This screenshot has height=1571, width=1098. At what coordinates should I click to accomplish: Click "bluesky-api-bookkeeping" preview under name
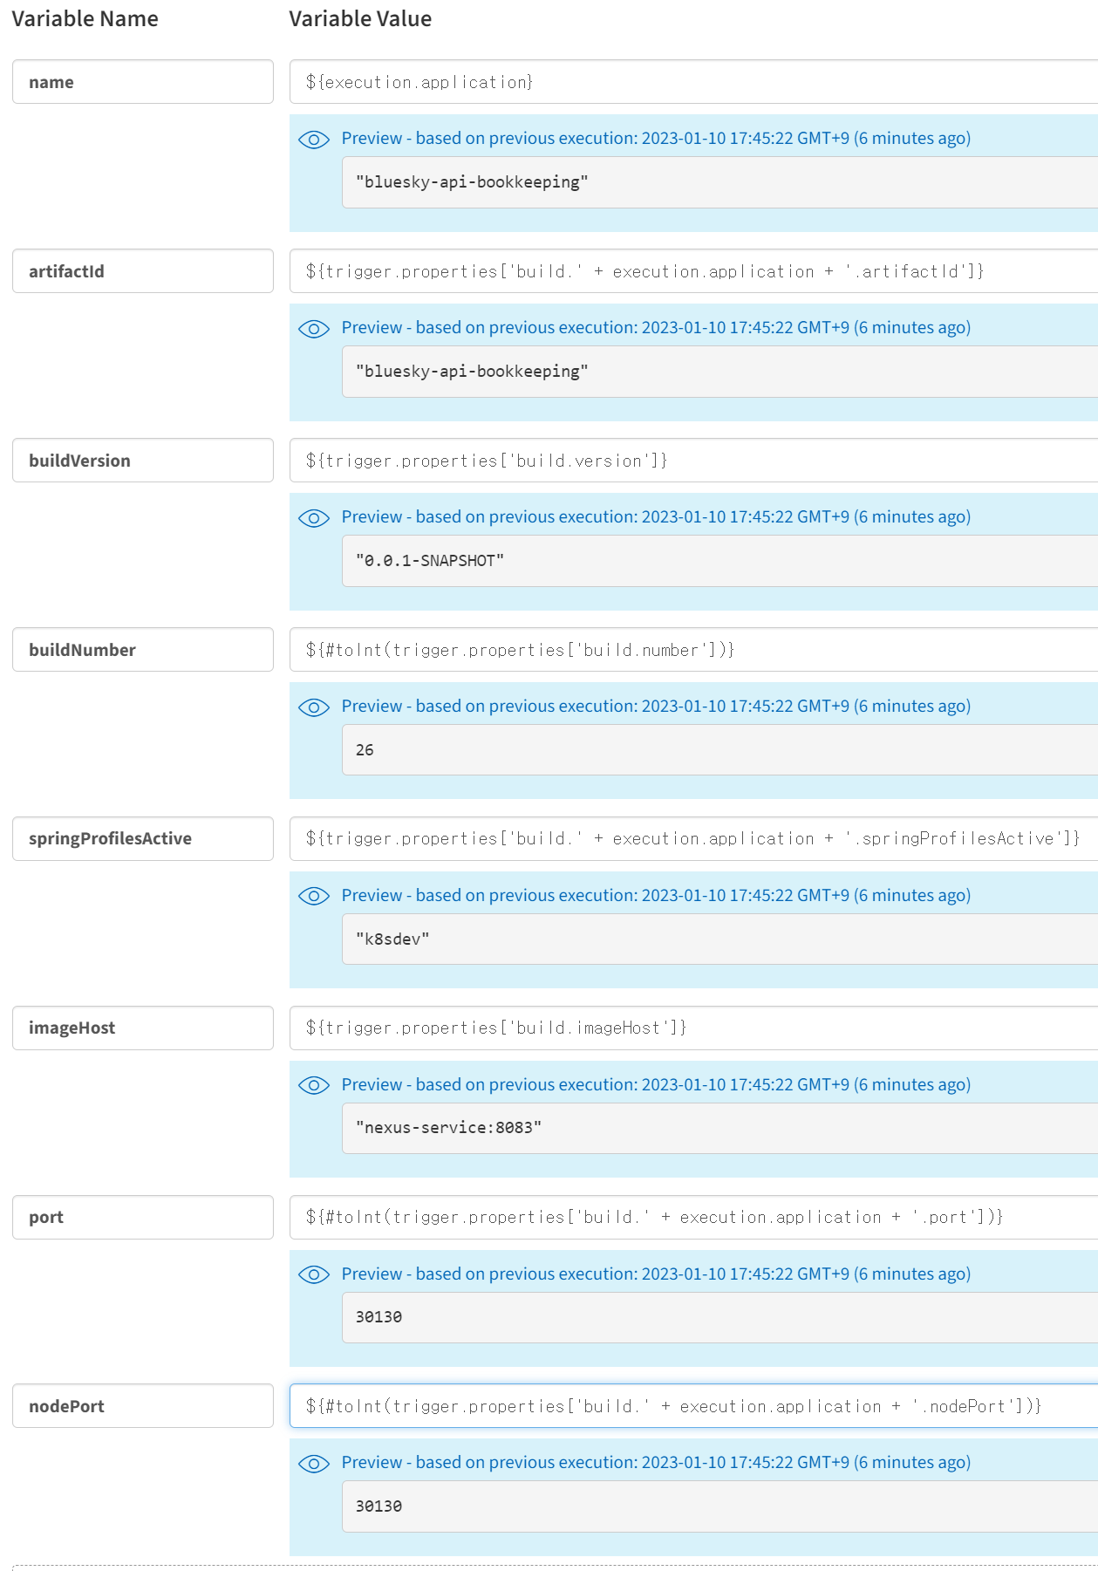[x=719, y=182]
